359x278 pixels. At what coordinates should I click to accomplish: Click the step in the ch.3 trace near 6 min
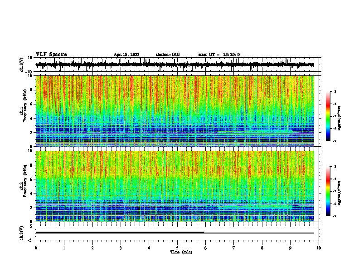204,233
